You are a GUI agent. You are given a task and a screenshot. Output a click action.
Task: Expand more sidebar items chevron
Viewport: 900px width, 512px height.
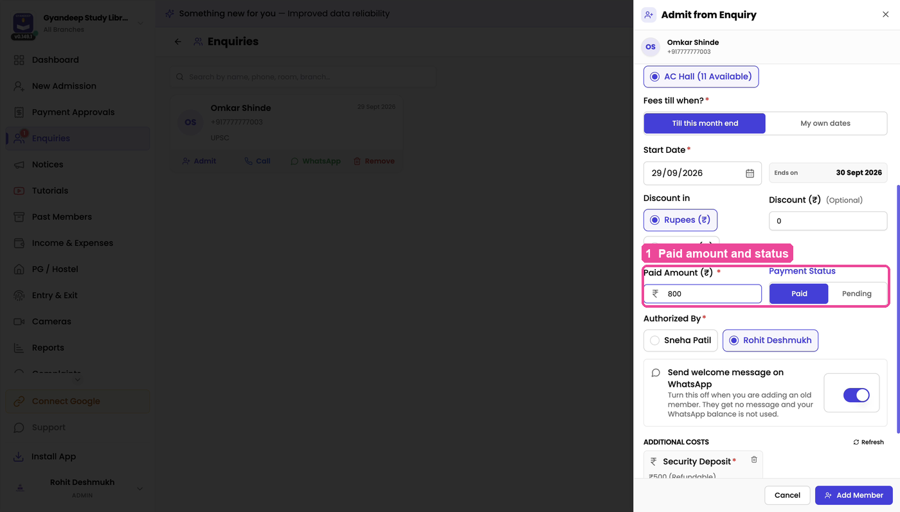[x=78, y=380]
